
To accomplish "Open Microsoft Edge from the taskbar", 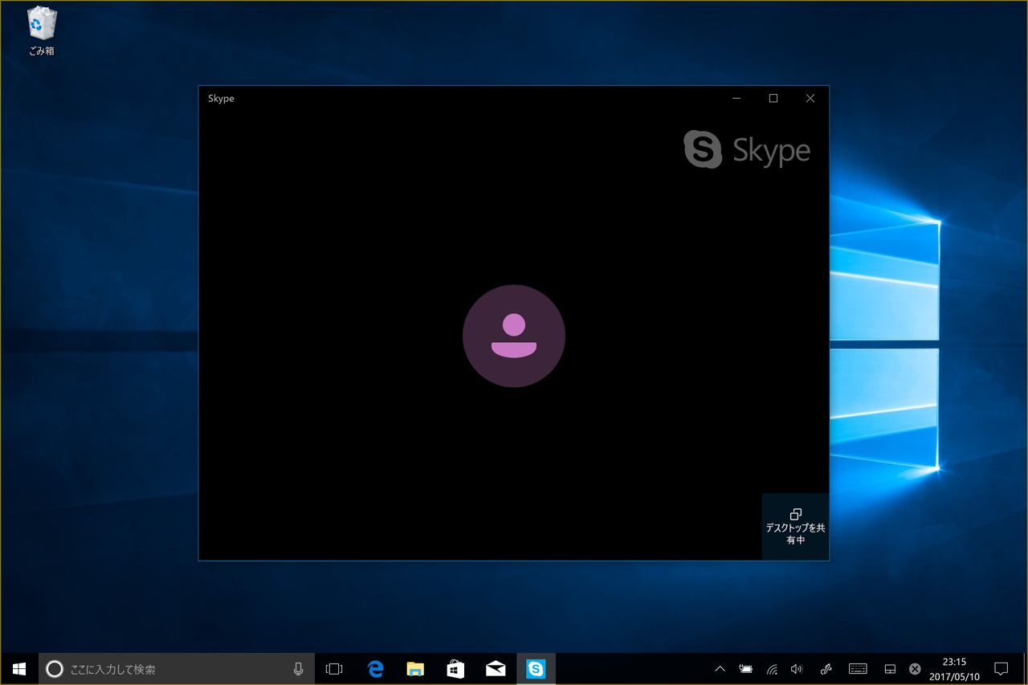I will (x=375, y=668).
